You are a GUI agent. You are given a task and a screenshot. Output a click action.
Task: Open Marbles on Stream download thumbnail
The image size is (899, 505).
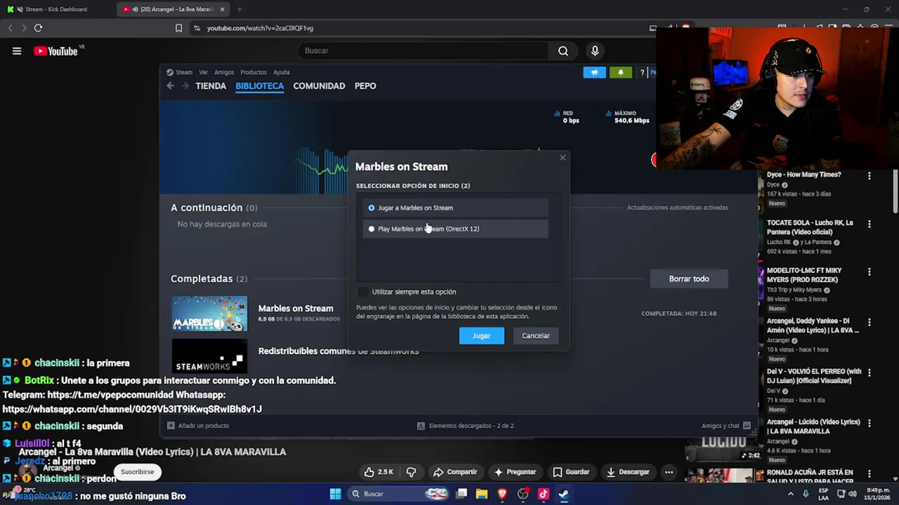pos(209,313)
